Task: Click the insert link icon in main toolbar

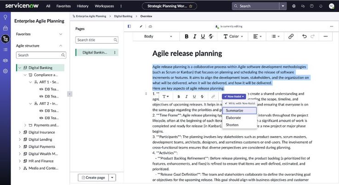Action: (291, 36)
